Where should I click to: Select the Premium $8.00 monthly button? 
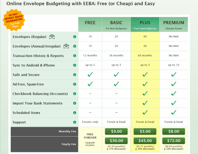173,131
